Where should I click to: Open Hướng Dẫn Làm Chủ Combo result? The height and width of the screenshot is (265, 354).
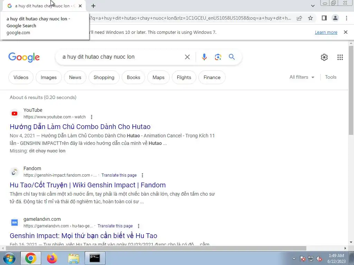click(x=80, y=127)
